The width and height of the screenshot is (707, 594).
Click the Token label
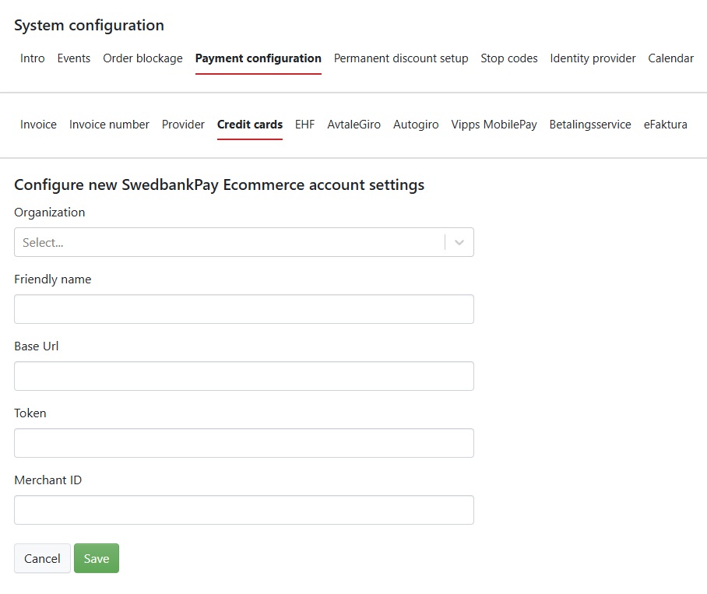tap(30, 413)
